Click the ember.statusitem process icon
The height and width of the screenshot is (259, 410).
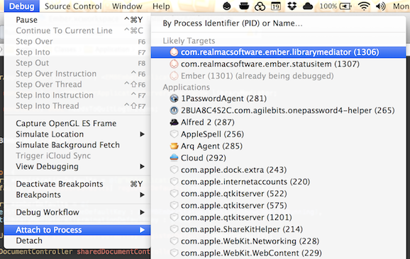click(x=174, y=64)
